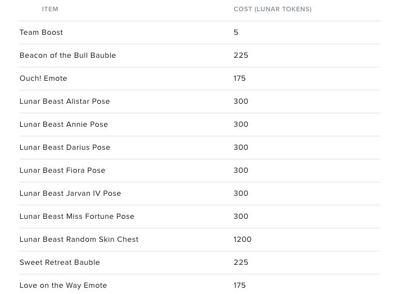Viewport: 408px width, 294px height.
Task: Click the Ouch! Emote item name
Action: (43, 79)
